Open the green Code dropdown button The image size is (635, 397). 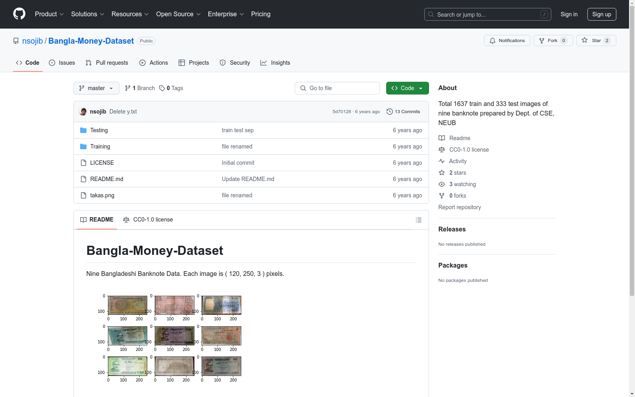tap(407, 88)
